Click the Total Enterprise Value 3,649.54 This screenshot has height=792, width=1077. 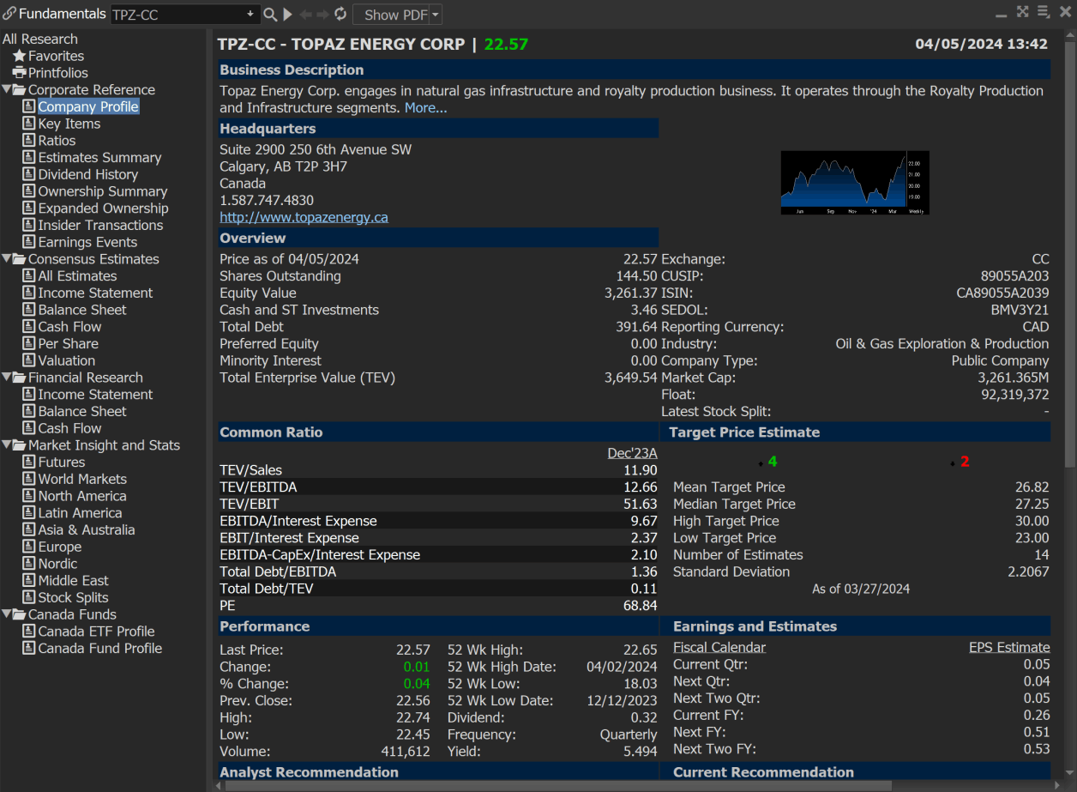point(631,378)
